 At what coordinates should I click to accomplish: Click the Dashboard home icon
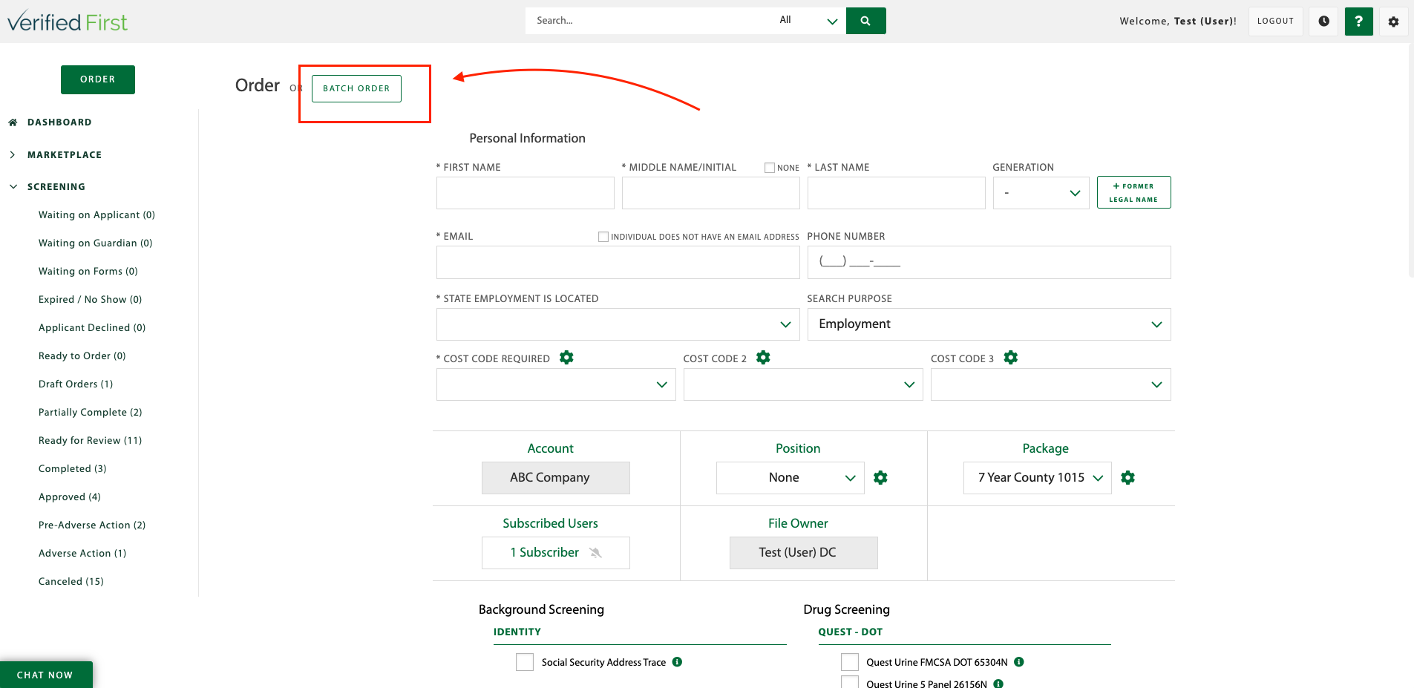click(13, 122)
